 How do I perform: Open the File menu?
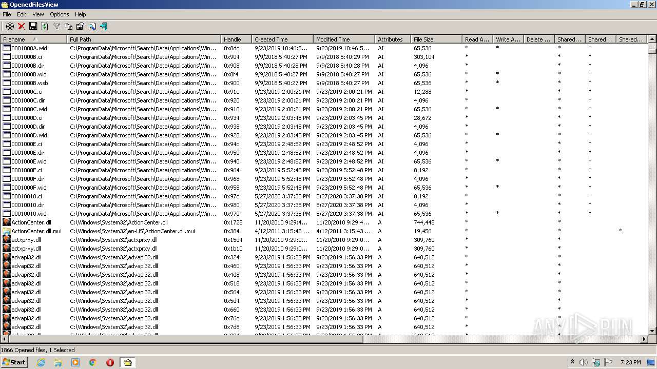7,14
